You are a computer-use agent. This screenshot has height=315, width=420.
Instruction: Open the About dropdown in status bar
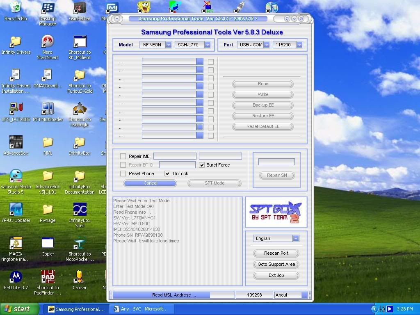point(304,295)
